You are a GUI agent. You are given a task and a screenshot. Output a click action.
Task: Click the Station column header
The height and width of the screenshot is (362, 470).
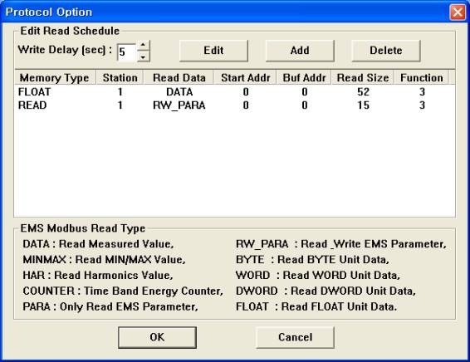(120, 77)
